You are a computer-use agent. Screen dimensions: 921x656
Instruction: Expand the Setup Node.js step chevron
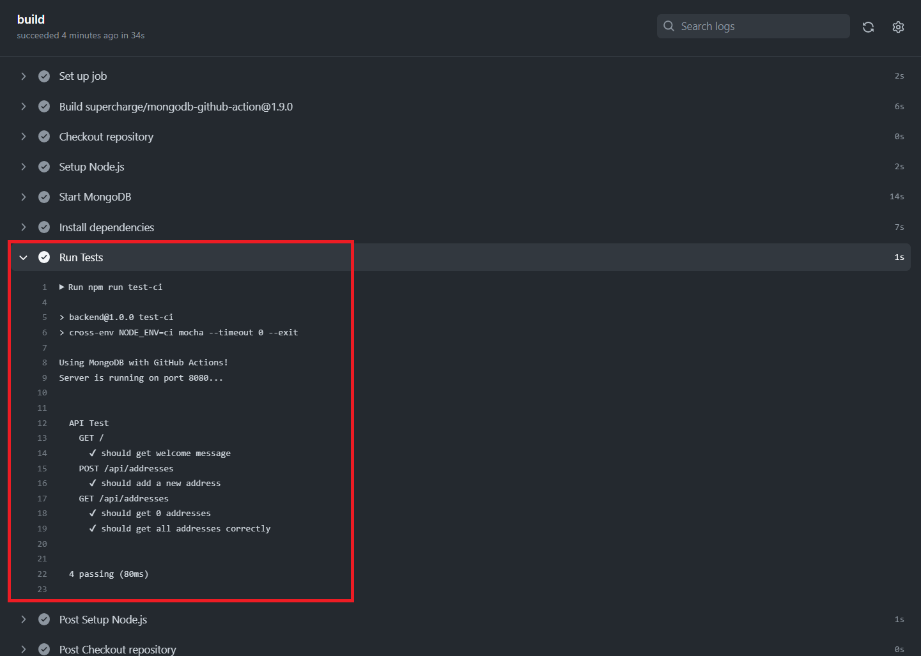[24, 167]
